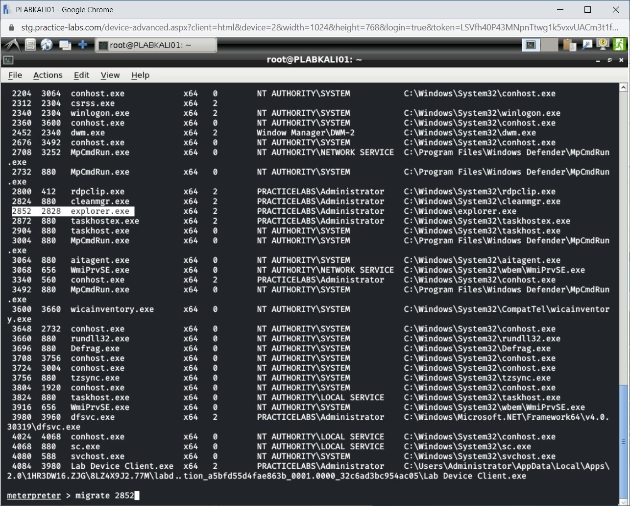Open the View menu
The width and height of the screenshot is (630, 506).
(x=110, y=75)
